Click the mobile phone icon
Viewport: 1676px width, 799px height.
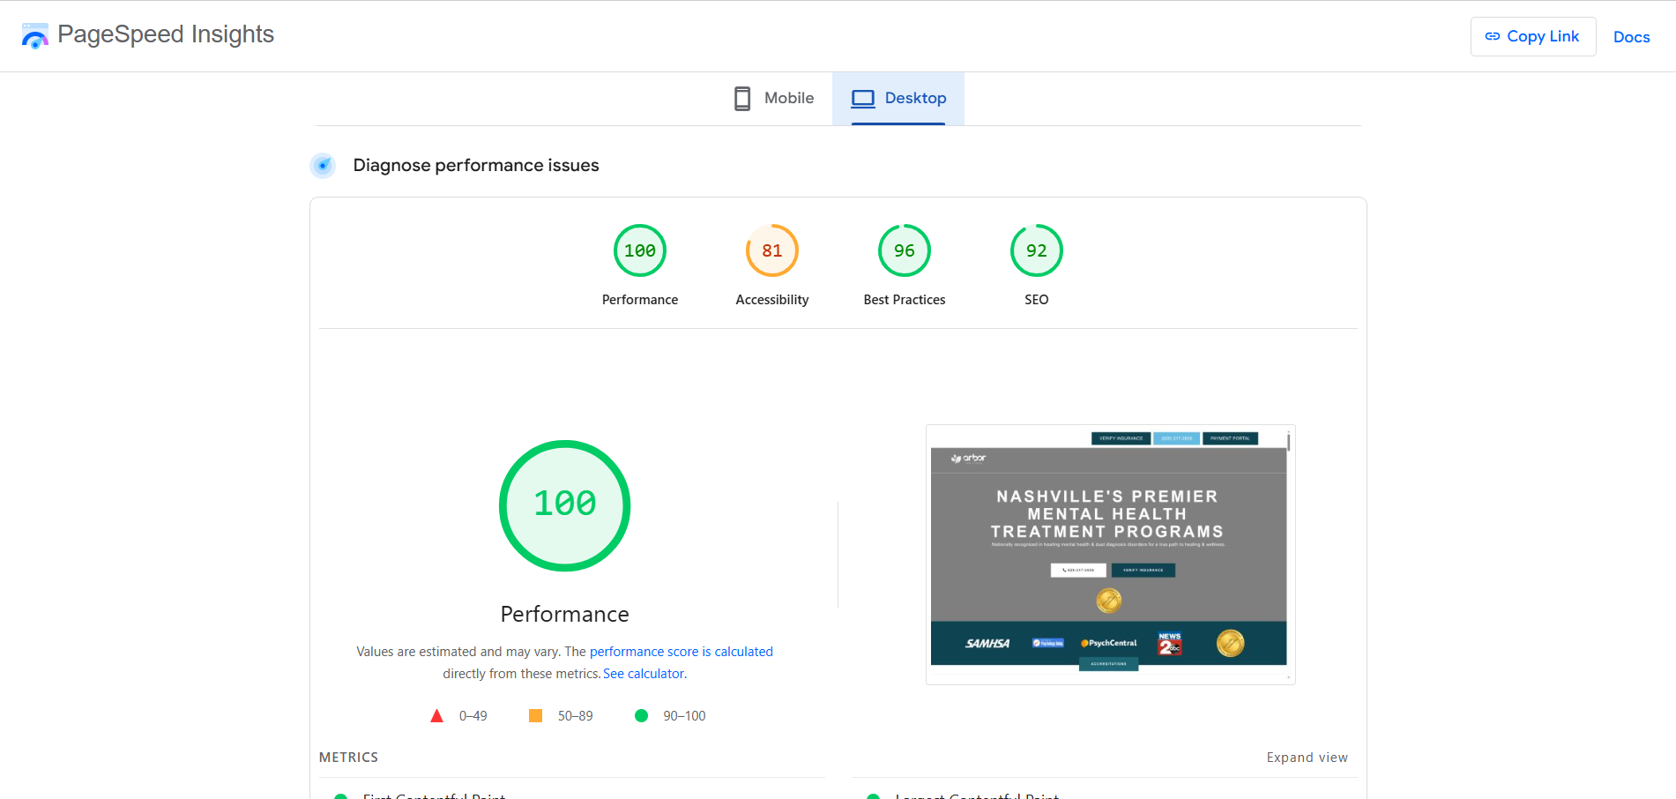[x=742, y=98]
